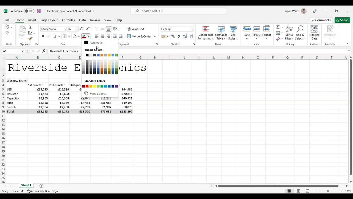
Task: Switch to the Page Layout tab
Action: click(49, 20)
